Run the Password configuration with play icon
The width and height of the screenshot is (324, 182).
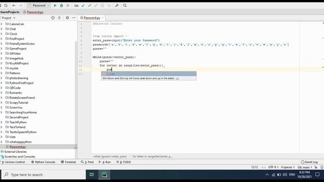point(55,6)
